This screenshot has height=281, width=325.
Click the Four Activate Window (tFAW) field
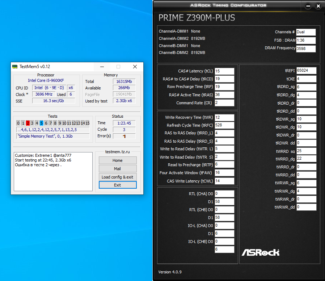[x=224, y=173]
